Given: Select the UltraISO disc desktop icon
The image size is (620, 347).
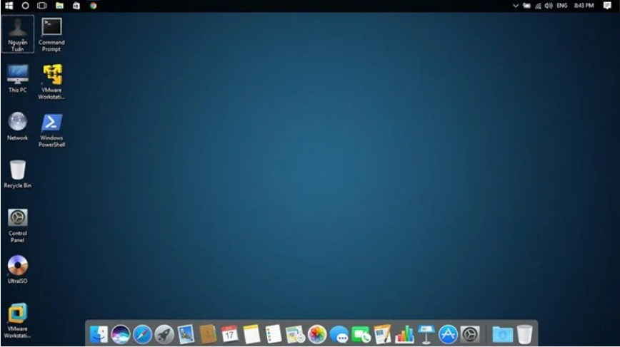Looking at the screenshot, I should pos(18,269).
